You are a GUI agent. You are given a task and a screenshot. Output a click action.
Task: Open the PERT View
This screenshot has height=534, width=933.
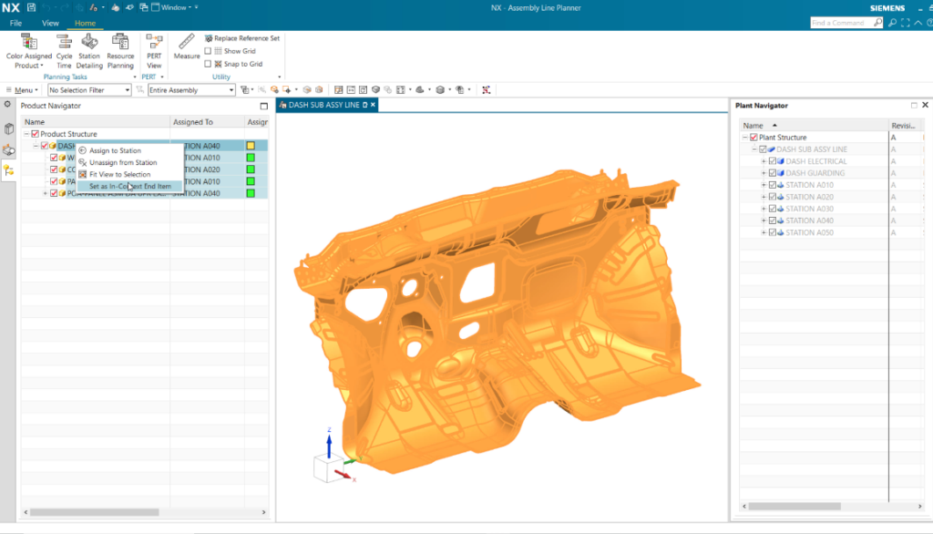154,51
